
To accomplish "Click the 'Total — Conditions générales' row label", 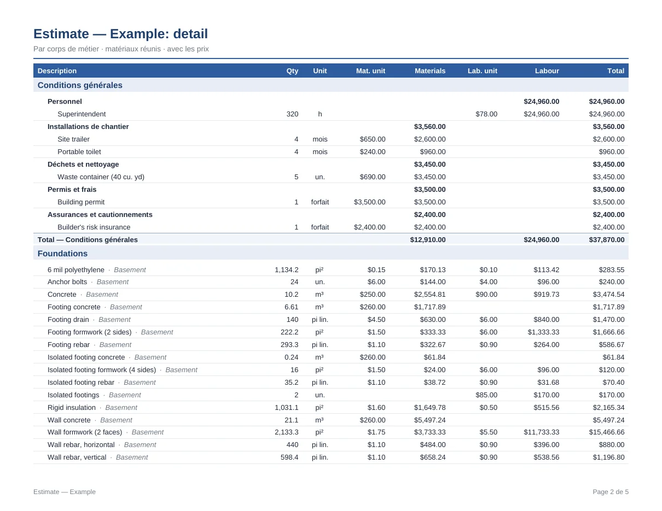I will point(88,240).
